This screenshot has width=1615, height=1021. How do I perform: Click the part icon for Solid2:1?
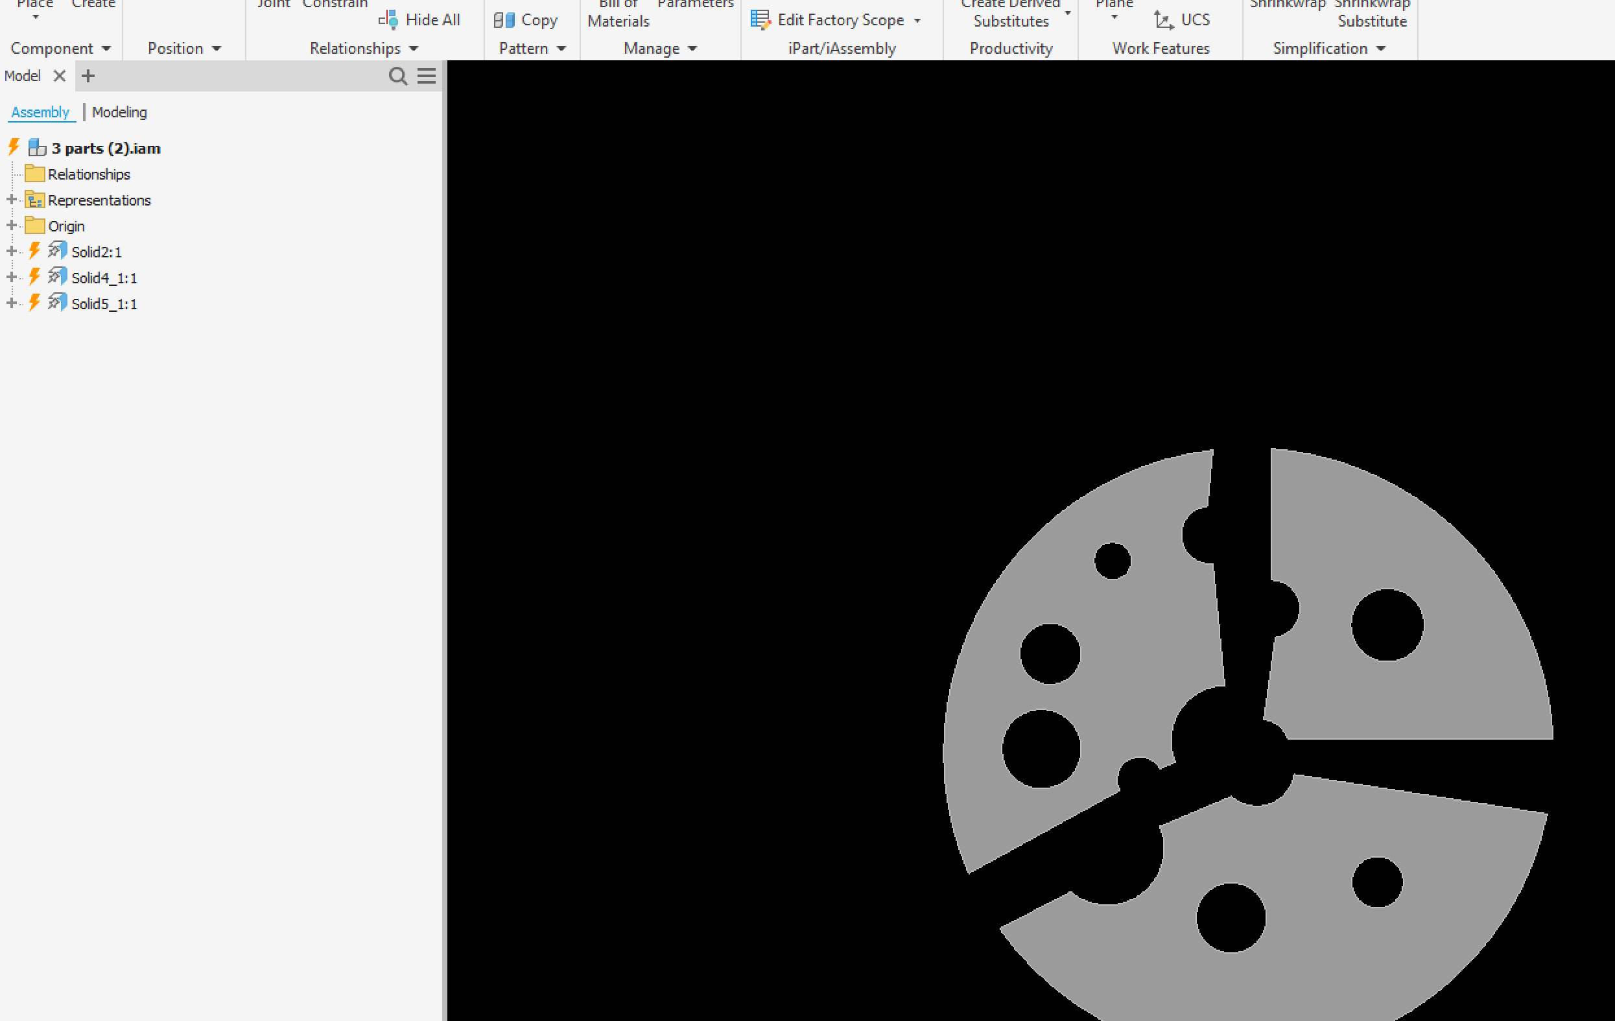58,251
